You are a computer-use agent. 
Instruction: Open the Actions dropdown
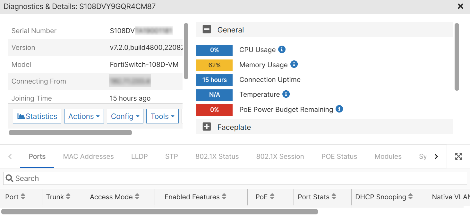pyautogui.click(x=84, y=116)
